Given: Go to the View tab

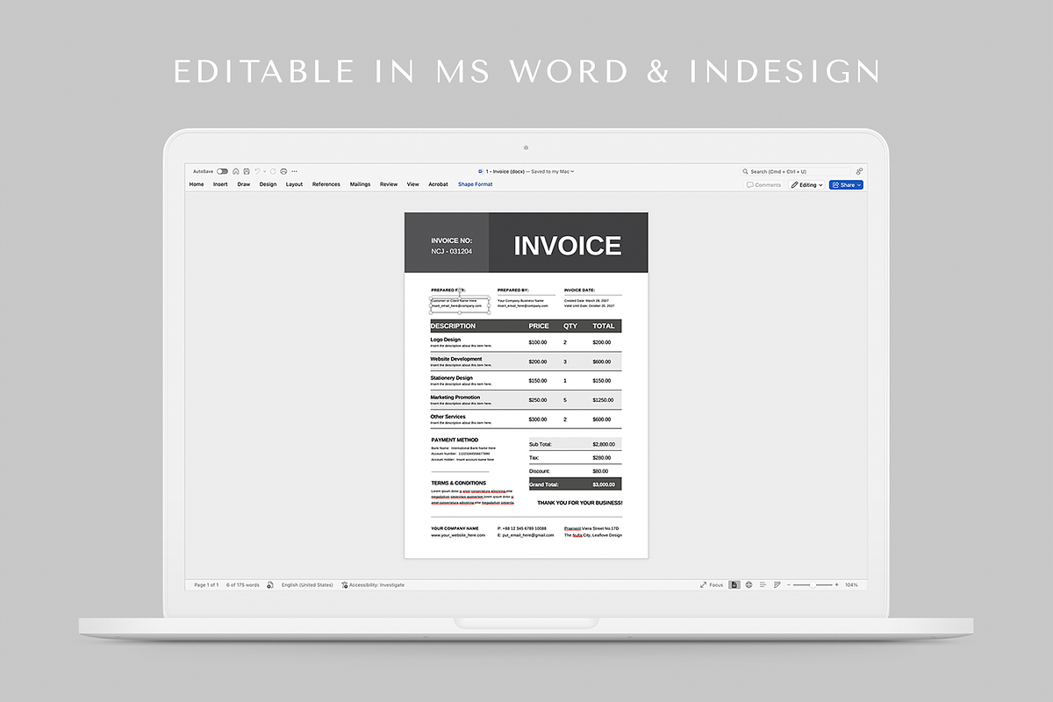Looking at the screenshot, I should pyautogui.click(x=412, y=184).
